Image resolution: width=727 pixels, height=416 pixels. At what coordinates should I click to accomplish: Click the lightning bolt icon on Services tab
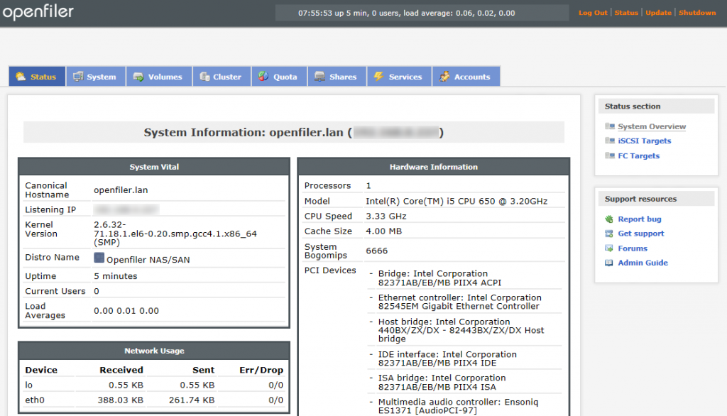click(379, 77)
